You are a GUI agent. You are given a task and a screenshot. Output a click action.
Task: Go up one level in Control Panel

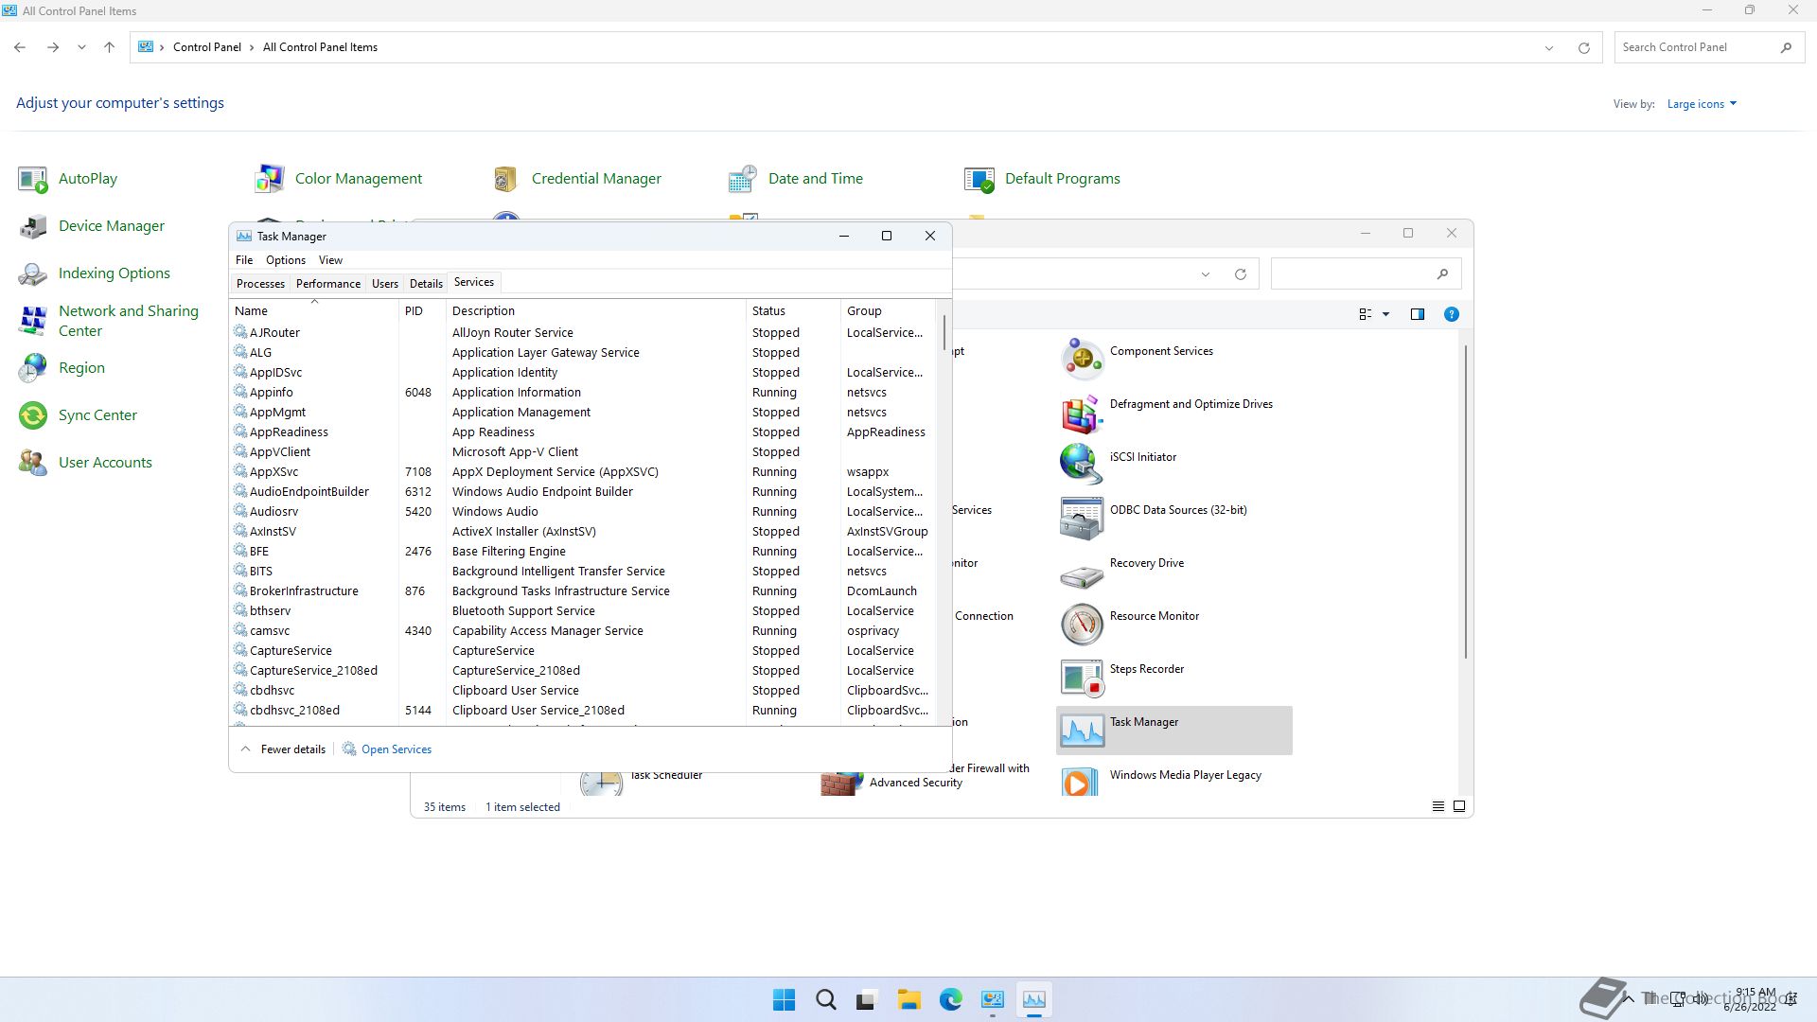(x=109, y=47)
